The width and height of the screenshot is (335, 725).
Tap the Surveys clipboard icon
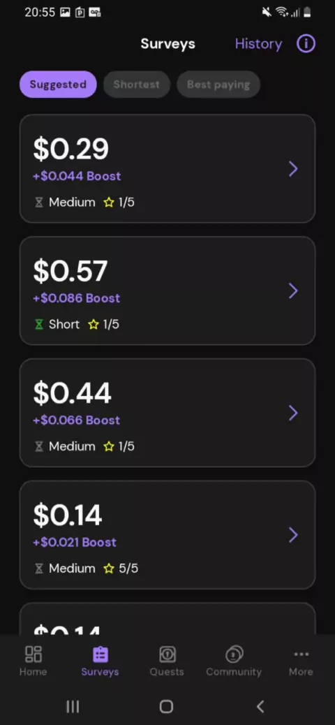[x=100, y=654]
